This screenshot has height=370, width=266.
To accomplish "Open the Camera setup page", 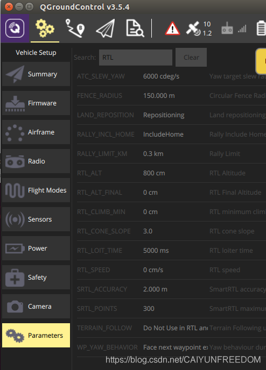I will coord(36,307).
